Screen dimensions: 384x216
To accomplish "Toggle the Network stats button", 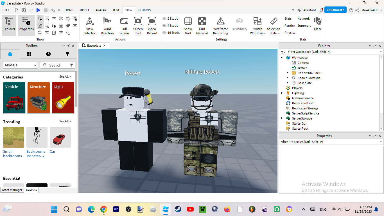I will (304, 19).
